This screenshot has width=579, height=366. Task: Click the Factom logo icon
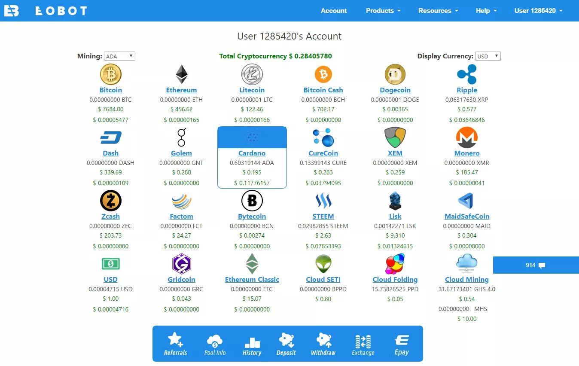pyautogui.click(x=182, y=201)
